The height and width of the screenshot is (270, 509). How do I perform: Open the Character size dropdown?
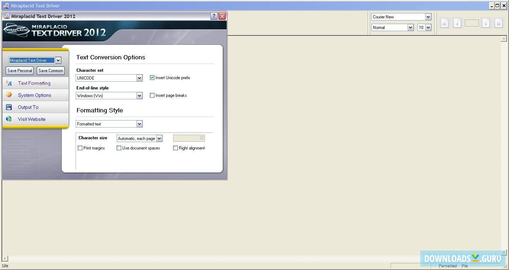point(159,138)
